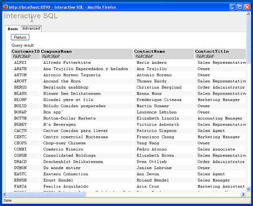Click the Around the Horn company cell

click(x=63, y=81)
